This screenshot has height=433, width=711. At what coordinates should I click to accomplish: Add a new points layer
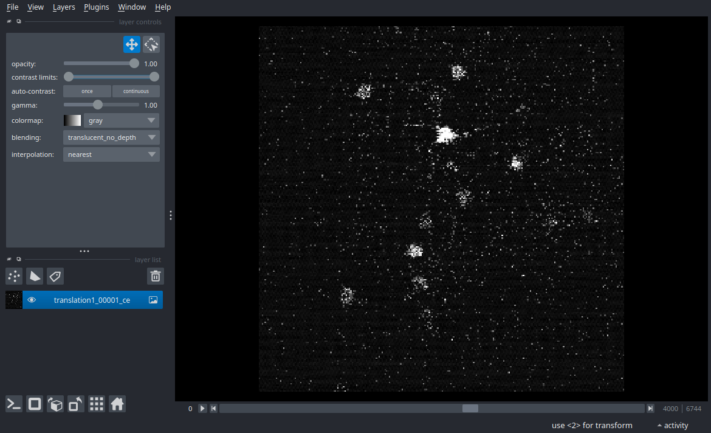[x=13, y=276]
